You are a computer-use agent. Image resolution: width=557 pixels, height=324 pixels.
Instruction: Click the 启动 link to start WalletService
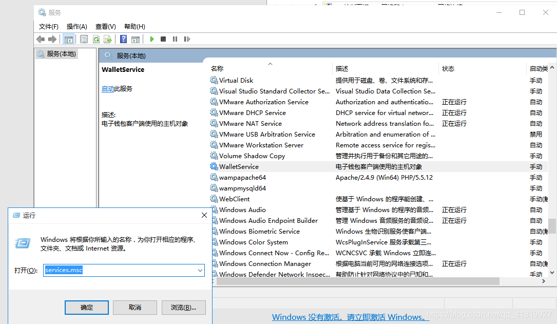[x=108, y=88]
